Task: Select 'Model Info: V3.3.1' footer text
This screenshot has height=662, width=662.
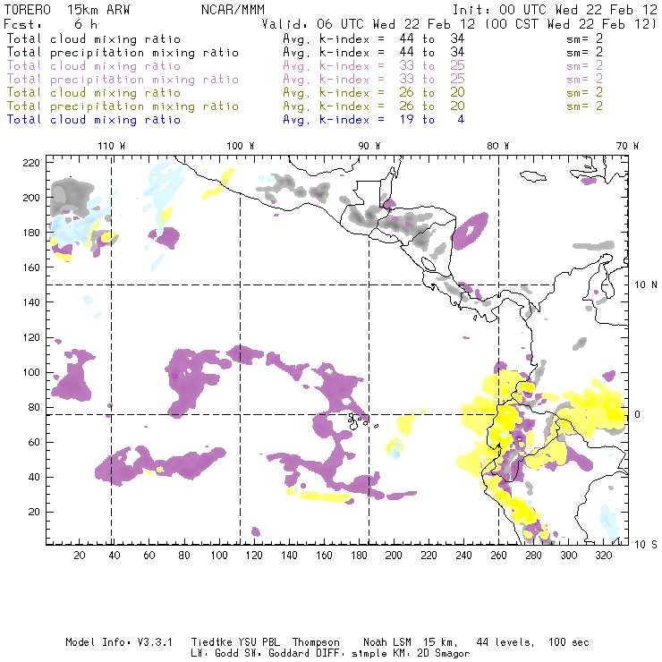Action: point(119,642)
